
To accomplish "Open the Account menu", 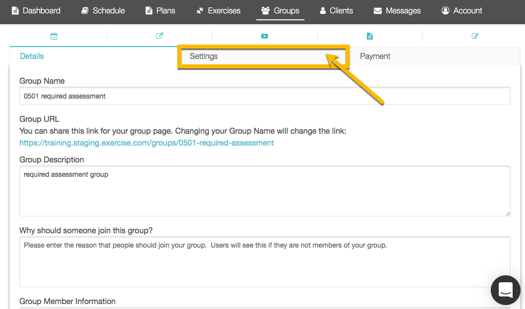I will [462, 11].
